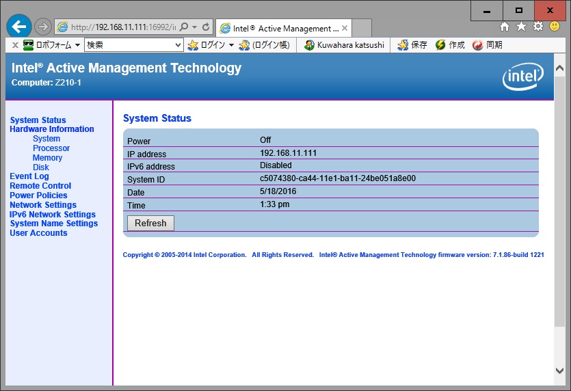Click the Kuwahara katsushi identity button

[344, 45]
